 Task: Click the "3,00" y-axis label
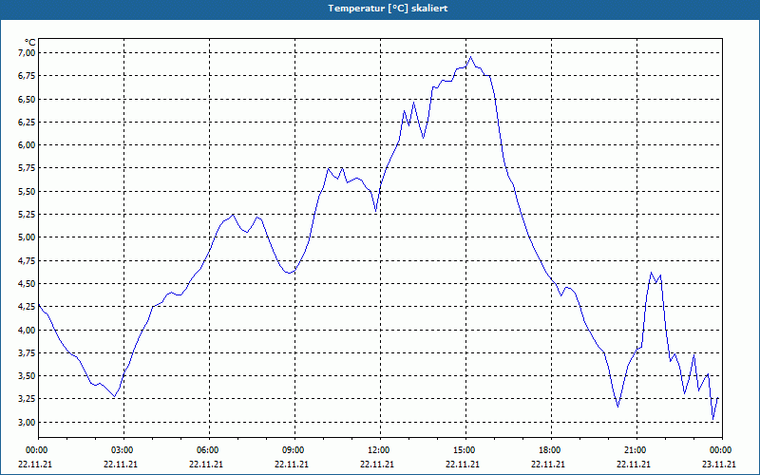click(x=27, y=423)
